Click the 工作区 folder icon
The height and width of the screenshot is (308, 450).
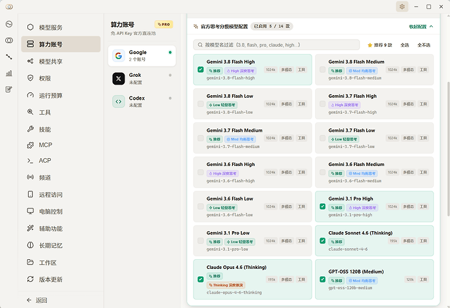(30, 262)
